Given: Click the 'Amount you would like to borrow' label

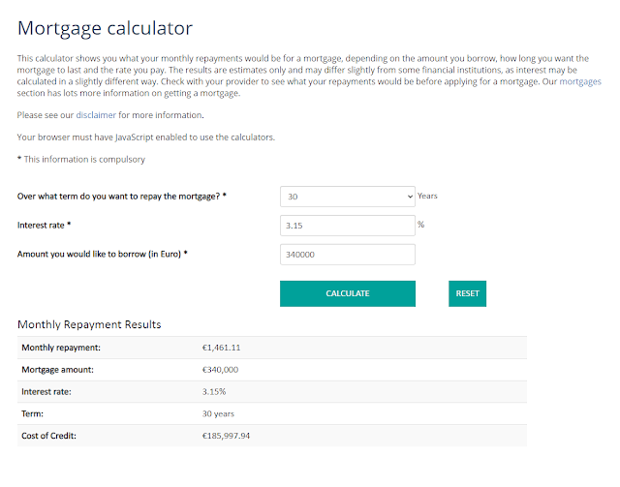Looking at the screenshot, I should coord(102,255).
